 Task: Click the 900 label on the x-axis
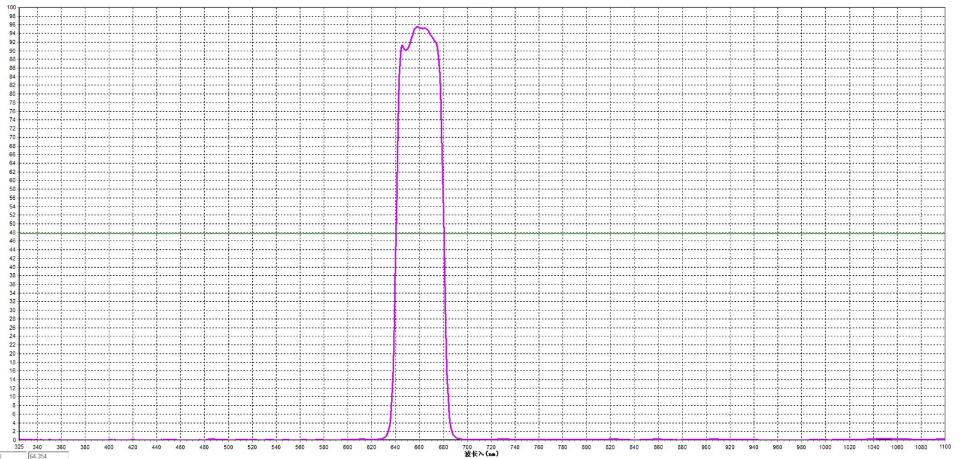706,447
